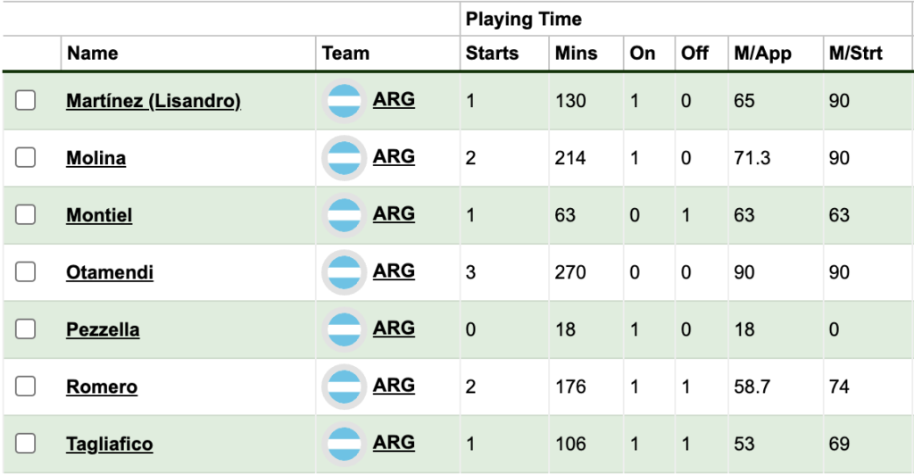Open the Martínez (Lisandro) player link
Image resolution: width=914 pixels, height=475 pixels.
(154, 102)
